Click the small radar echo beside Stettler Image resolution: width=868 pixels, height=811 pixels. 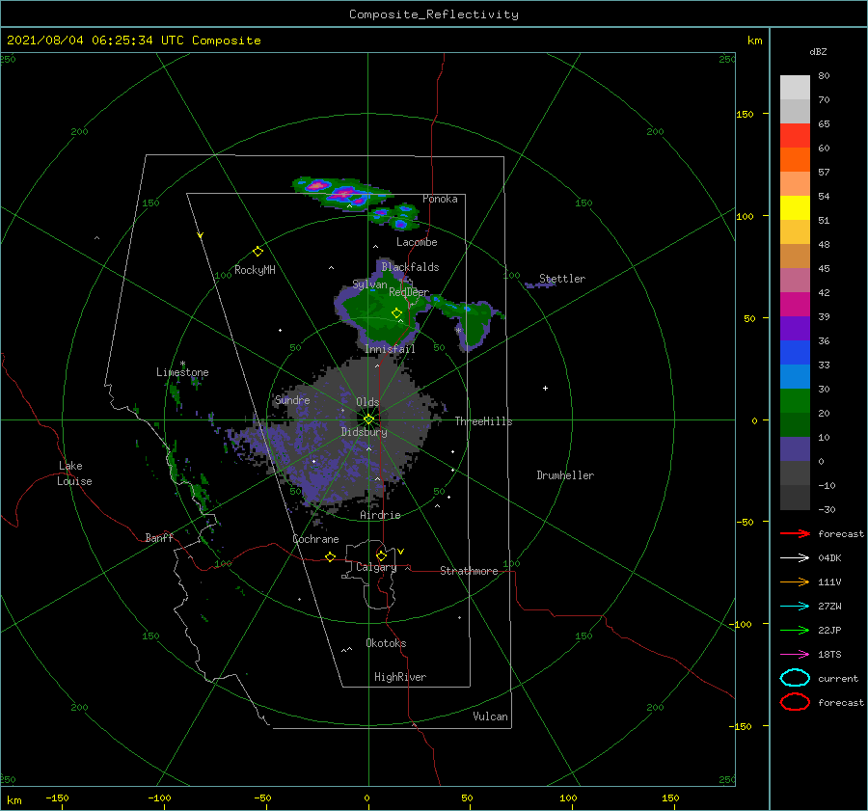click(x=538, y=284)
